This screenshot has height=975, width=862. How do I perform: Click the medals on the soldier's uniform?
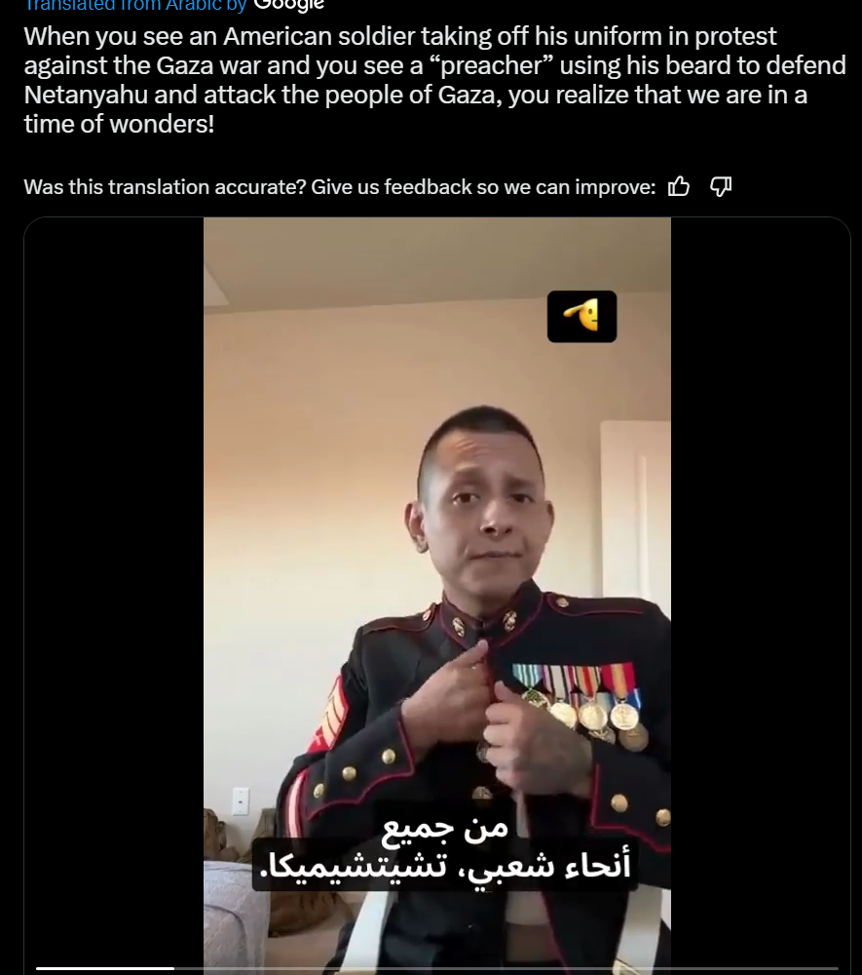pos(581,702)
